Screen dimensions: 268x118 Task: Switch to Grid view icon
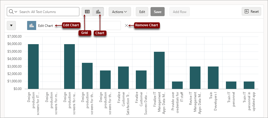pyautogui.click(x=87, y=12)
